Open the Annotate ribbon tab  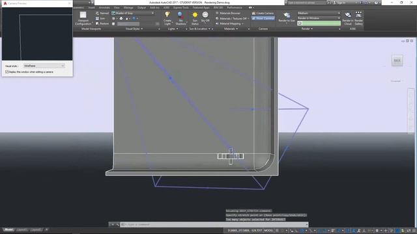[x=104, y=8]
